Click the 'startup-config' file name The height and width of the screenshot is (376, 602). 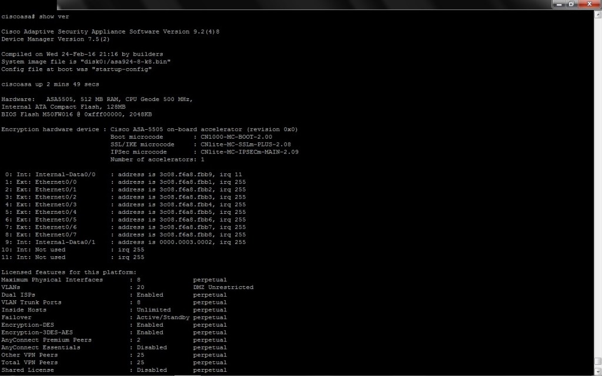pos(122,69)
